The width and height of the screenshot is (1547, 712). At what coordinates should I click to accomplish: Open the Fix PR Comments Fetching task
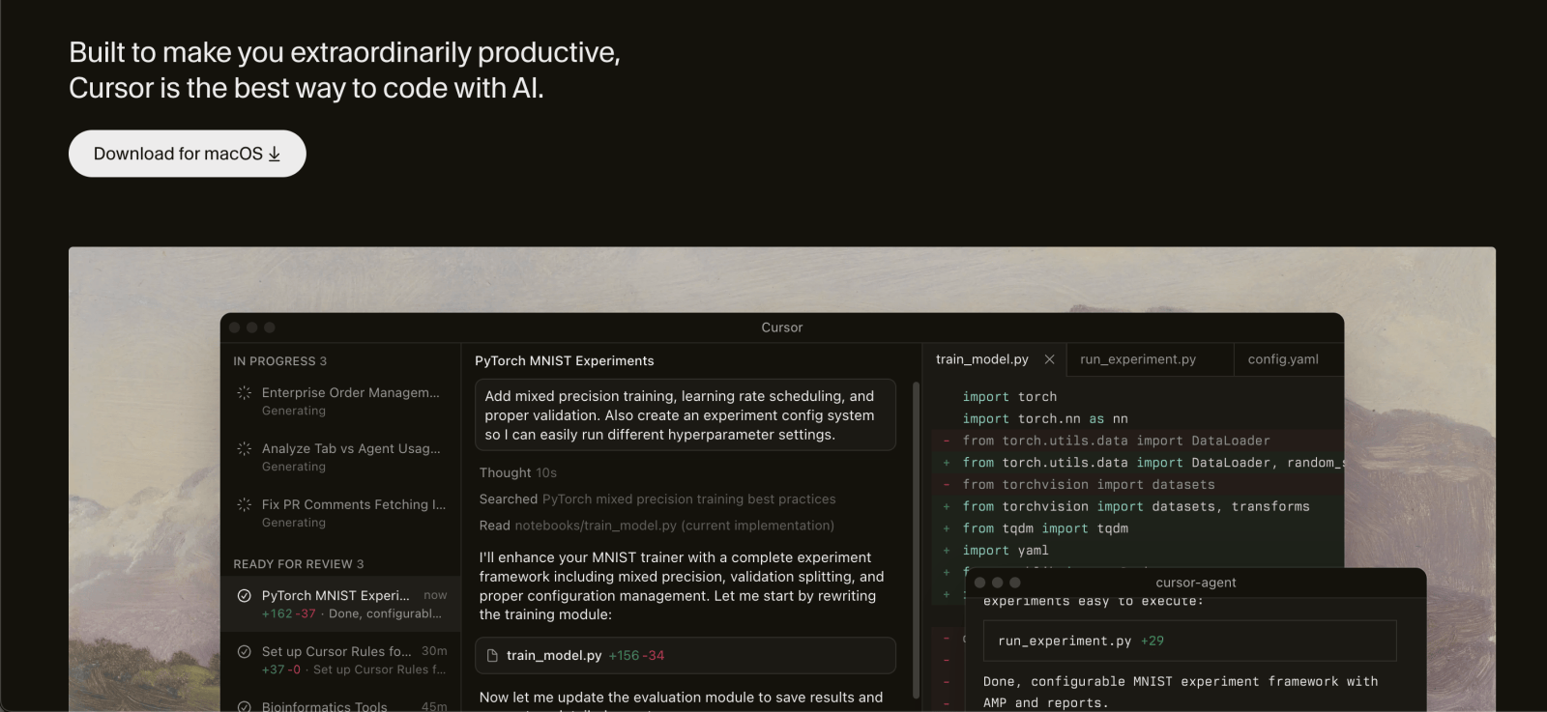[x=340, y=513]
